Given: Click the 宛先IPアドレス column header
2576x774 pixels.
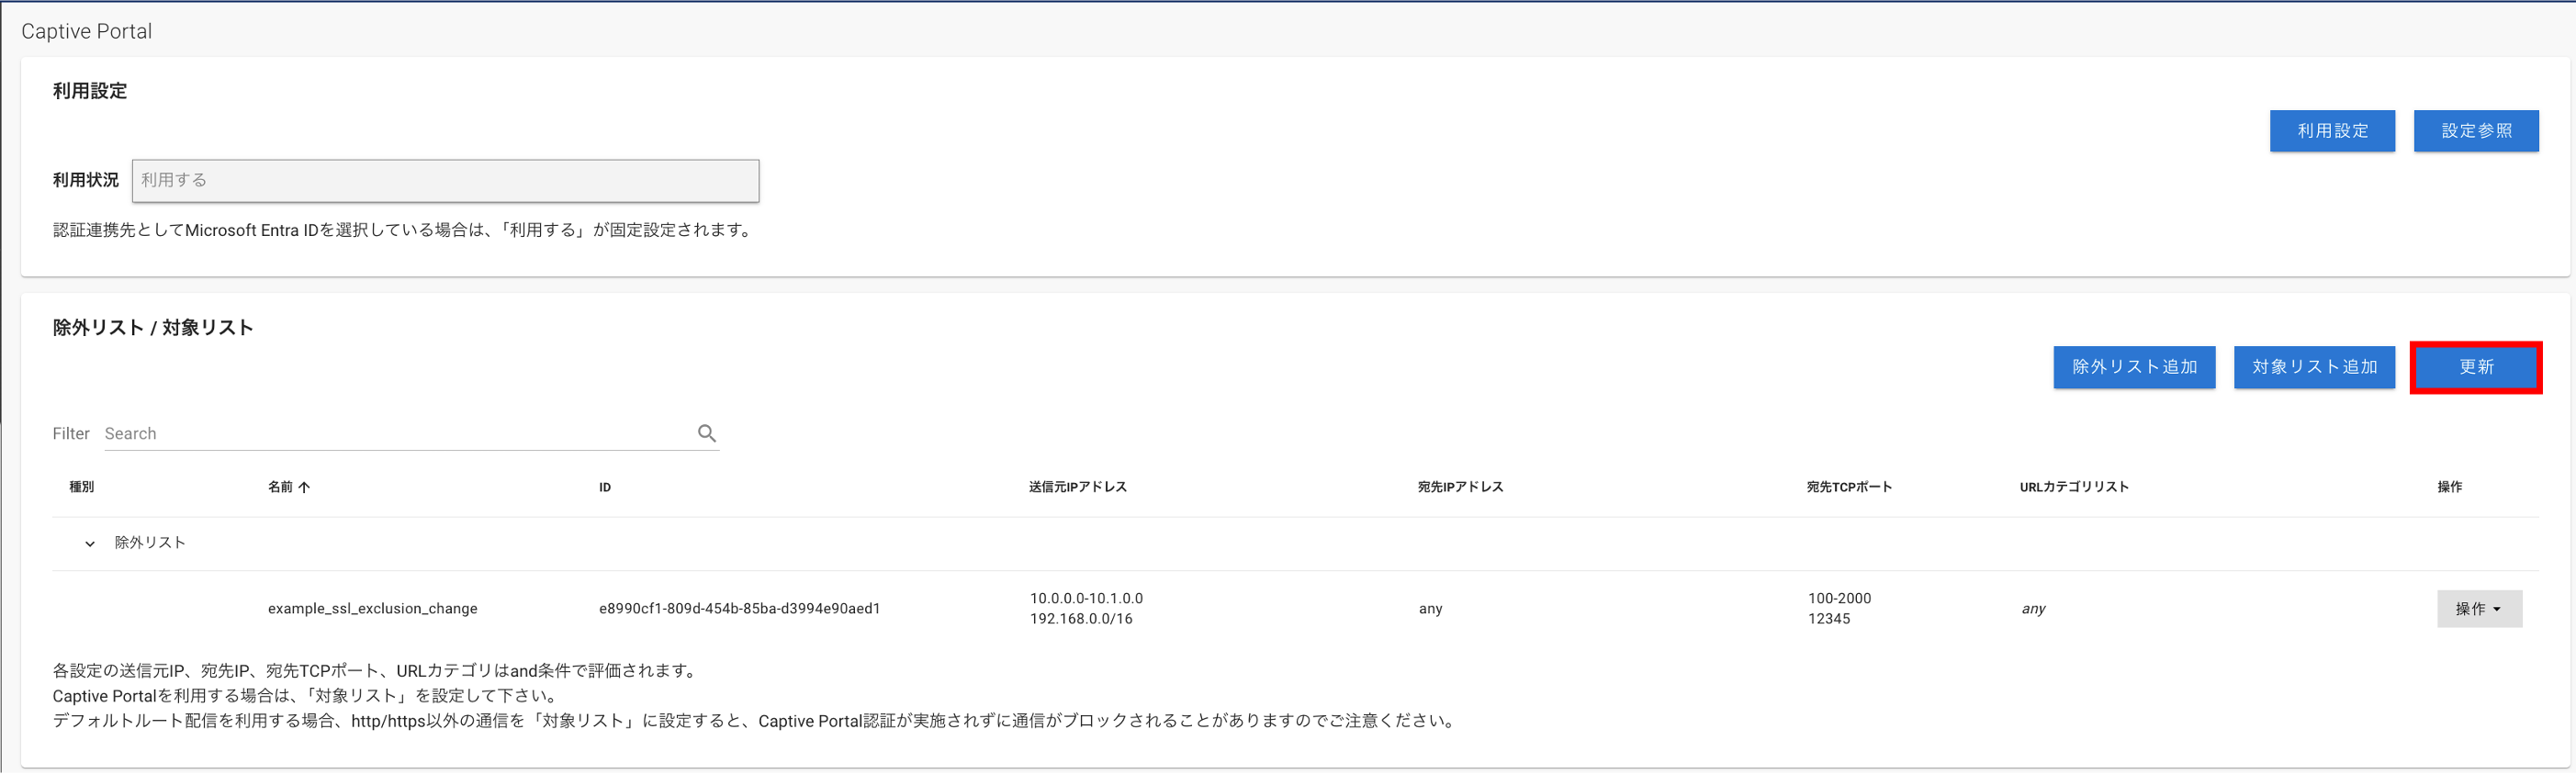Looking at the screenshot, I should (x=1460, y=487).
